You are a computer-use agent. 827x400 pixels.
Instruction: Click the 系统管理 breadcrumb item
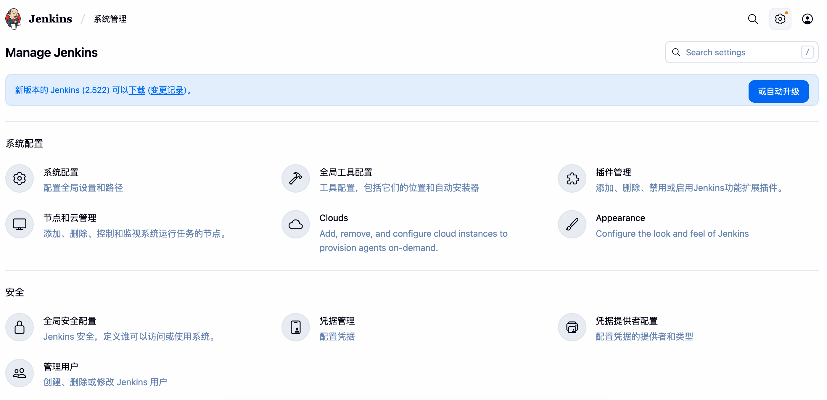(110, 19)
